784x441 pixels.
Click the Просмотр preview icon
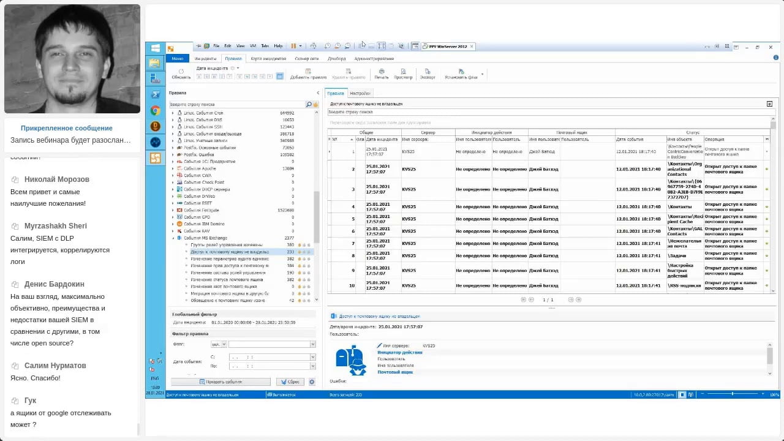click(x=403, y=72)
